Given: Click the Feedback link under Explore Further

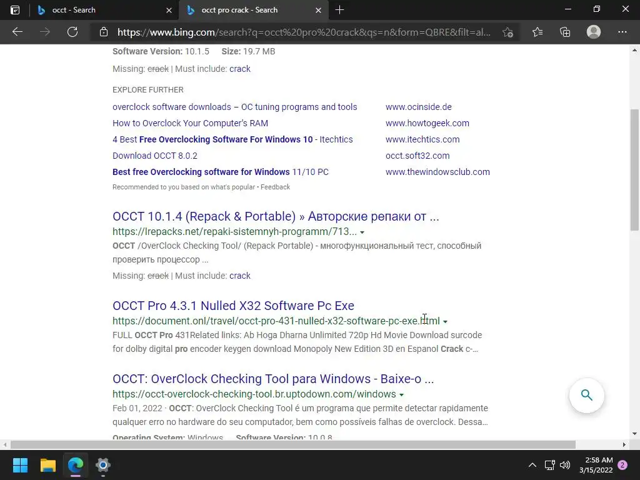Looking at the screenshot, I should pyautogui.click(x=276, y=187).
